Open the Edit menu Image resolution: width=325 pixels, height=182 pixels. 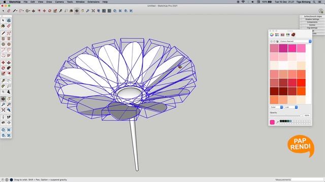[x=32, y=2]
